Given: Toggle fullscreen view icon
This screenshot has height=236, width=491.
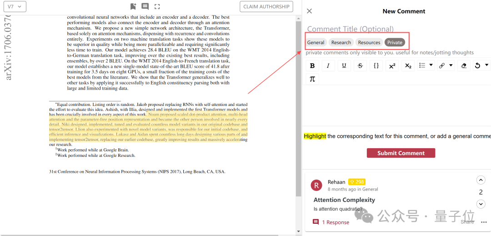Looking at the screenshot, I should coord(157,6).
